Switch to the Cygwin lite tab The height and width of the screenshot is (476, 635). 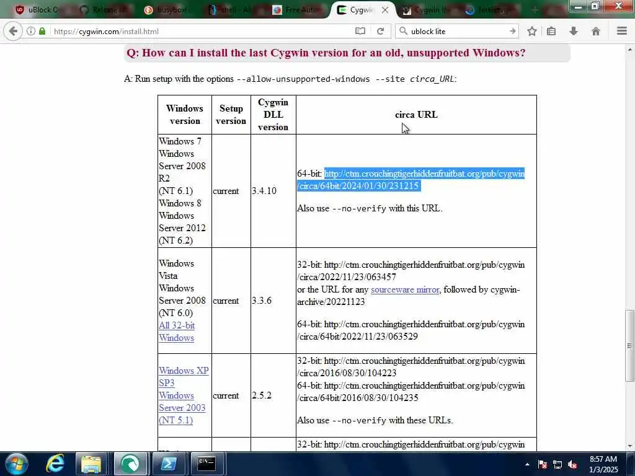point(427,10)
